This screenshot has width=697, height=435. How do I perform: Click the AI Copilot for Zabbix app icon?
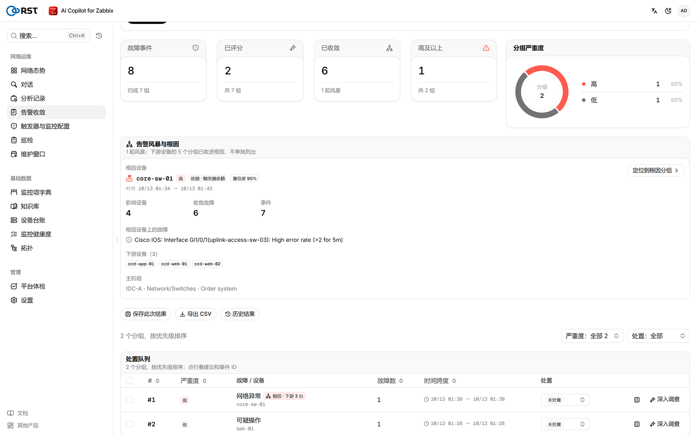coord(53,11)
